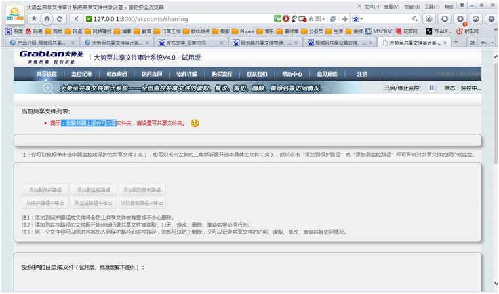Click the magnifier icon in the banner
This screenshot has height=294, width=499.
click(x=49, y=88)
